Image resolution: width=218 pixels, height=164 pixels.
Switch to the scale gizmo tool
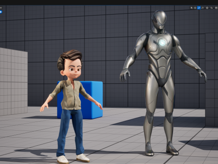point(203,8)
